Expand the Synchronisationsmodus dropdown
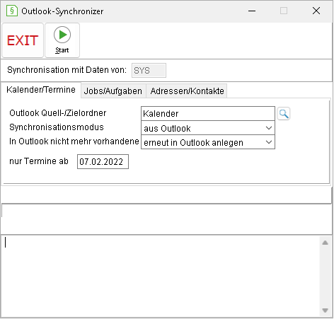The width and height of the screenshot is (334, 319). coord(208,128)
